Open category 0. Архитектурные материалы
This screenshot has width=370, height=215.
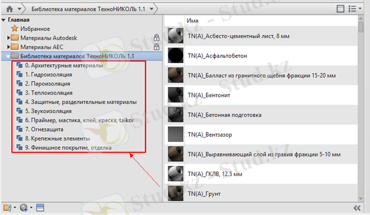coord(64,65)
